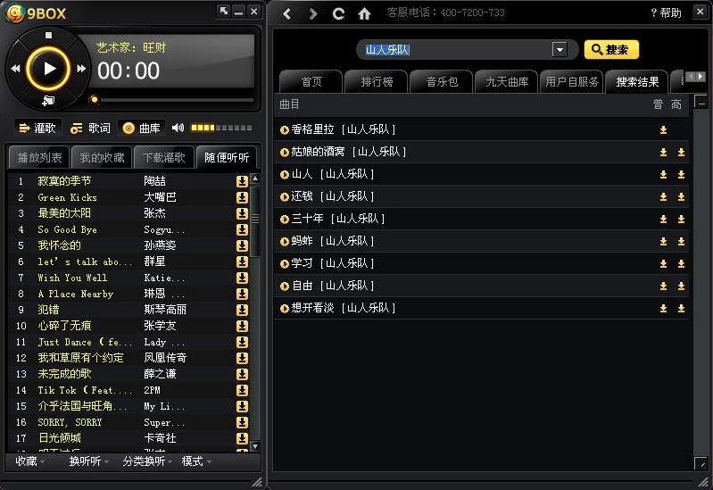
Task: Download 未完成的歌 by 薛之谦
Action: [x=242, y=374]
